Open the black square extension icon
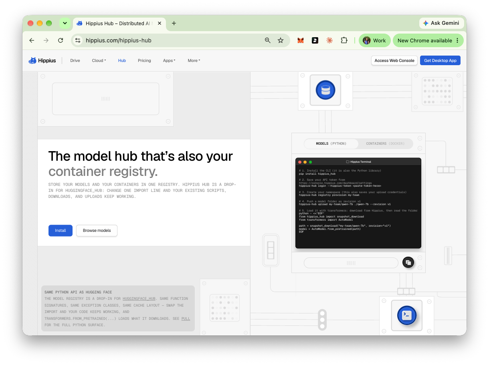The width and height of the screenshot is (489, 365). (315, 40)
